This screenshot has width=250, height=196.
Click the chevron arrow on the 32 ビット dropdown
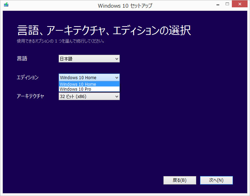(117, 97)
